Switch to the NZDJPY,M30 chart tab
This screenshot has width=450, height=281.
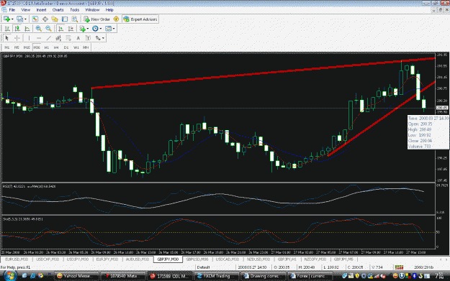pyautogui.click(x=315, y=259)
